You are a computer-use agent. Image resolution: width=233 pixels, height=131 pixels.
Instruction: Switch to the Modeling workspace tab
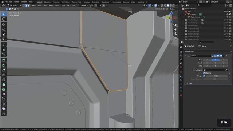(47, 2)
